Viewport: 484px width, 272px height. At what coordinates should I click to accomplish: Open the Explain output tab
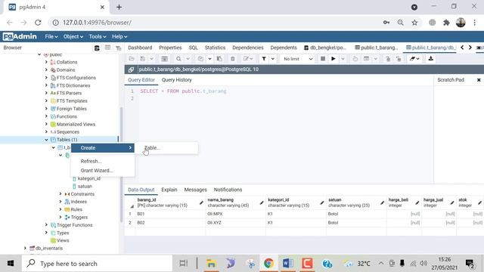click(169, 190)
